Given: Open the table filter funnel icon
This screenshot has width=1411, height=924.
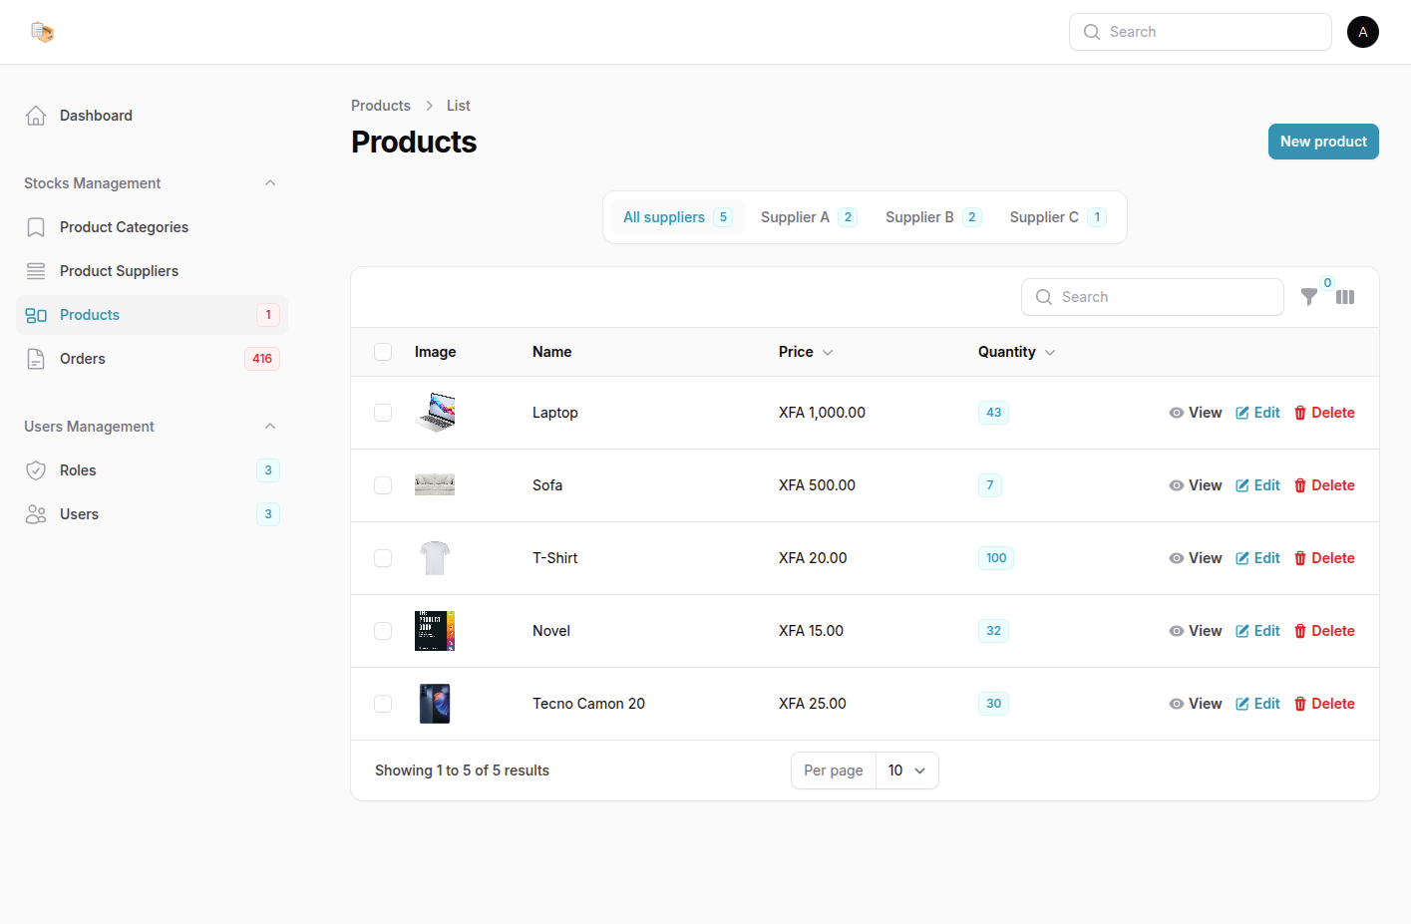Looking at the screenshot, I should click(1309, 297).
